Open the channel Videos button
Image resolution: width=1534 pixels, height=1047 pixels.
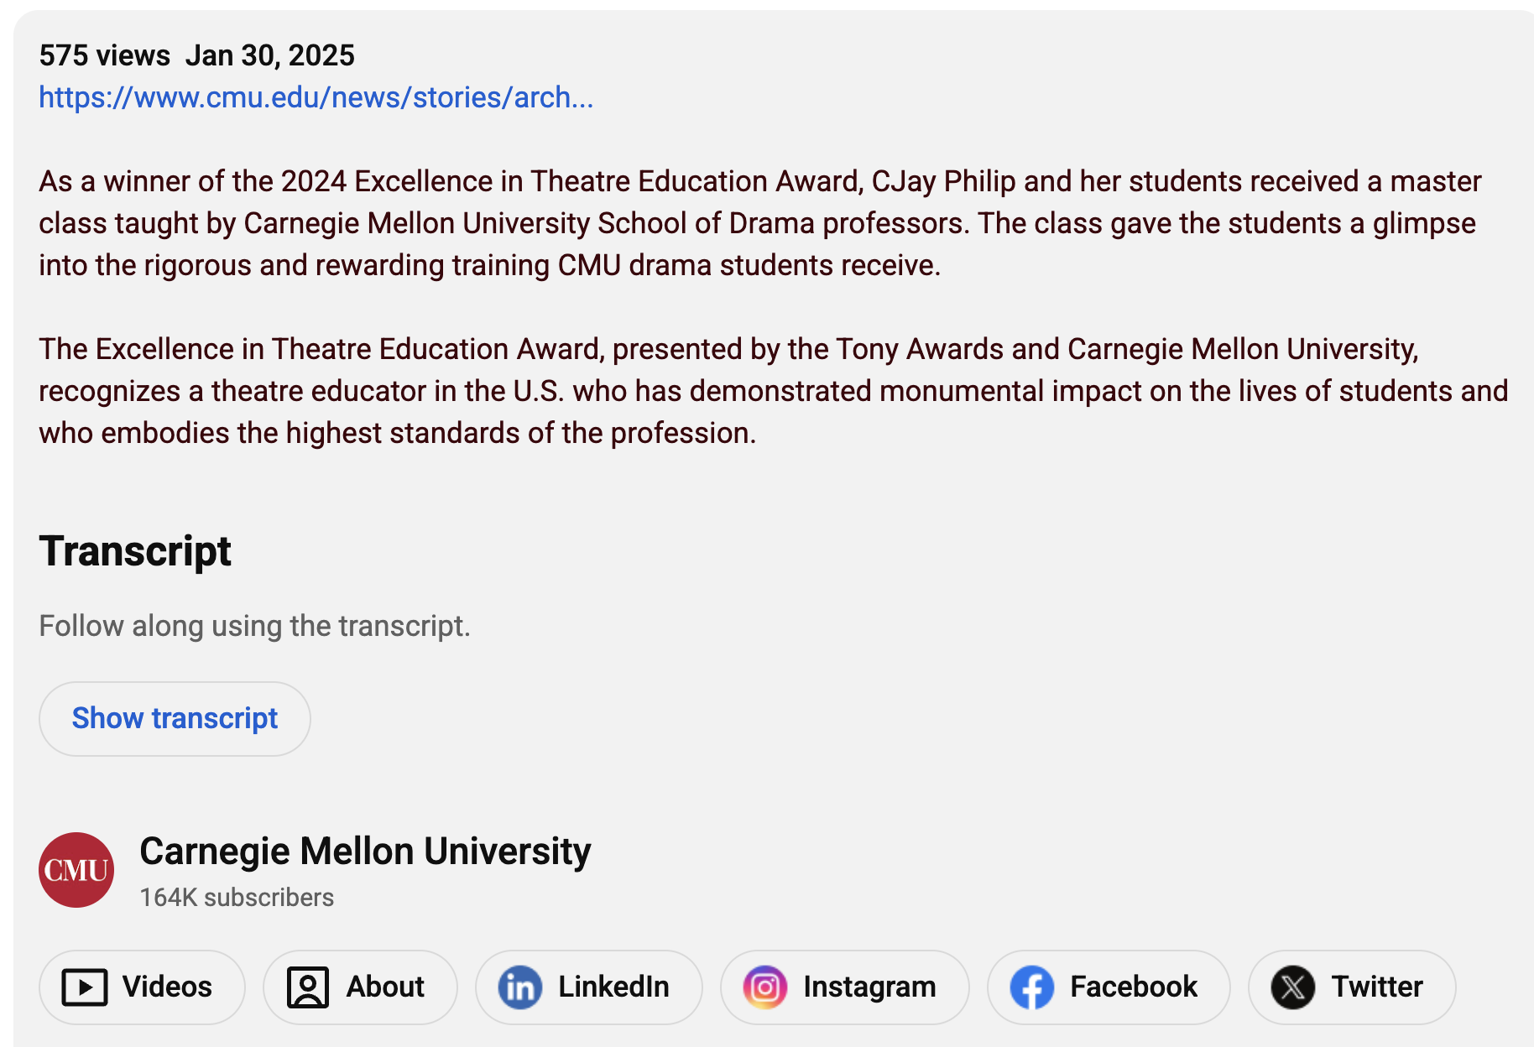(x=142, y=987)
